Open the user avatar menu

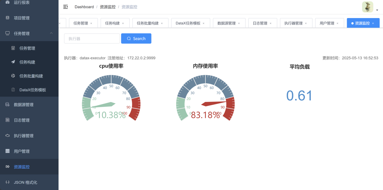367,7
